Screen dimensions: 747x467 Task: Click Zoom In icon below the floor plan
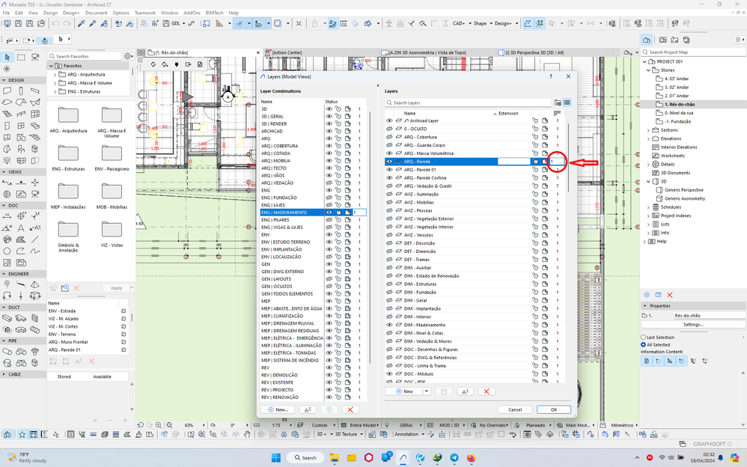tap(159, 425)
